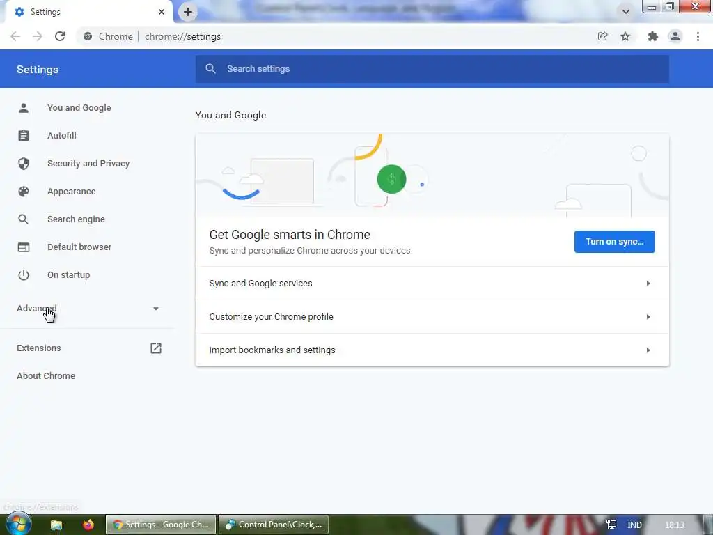Open Autofill section
Screen dimensions: 713x535
click(62, 136)
